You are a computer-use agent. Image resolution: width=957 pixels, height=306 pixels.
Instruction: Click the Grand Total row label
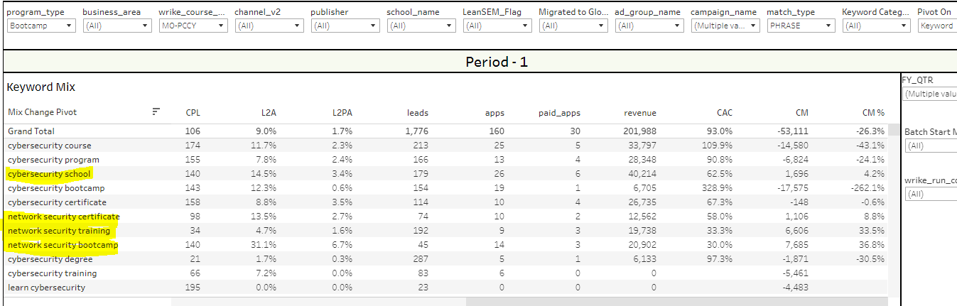[x=31, y=131]
